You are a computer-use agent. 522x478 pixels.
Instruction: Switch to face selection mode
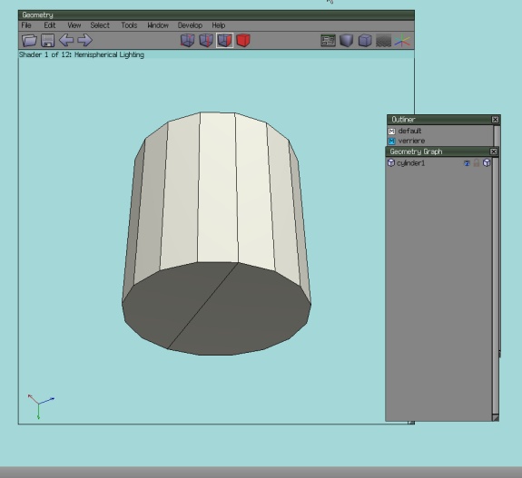[225, 40]
